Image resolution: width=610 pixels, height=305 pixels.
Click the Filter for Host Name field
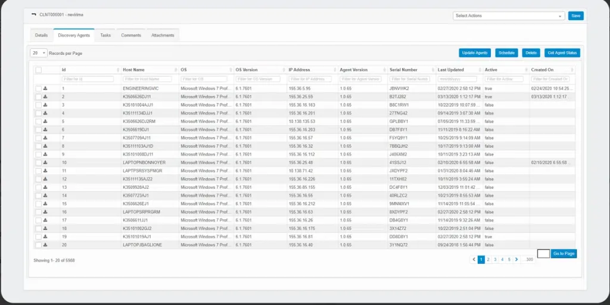coord(147,79)
